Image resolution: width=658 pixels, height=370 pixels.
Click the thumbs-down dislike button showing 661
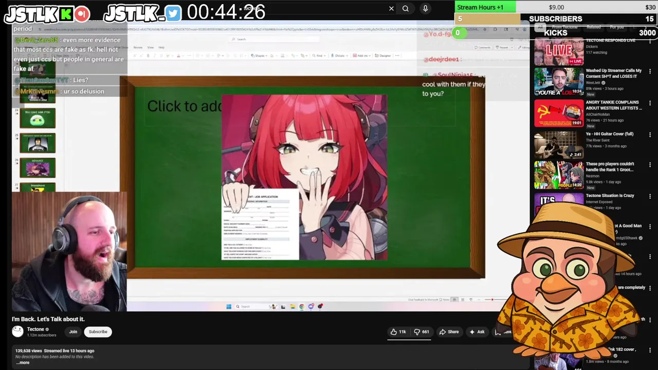pos(421,332)
